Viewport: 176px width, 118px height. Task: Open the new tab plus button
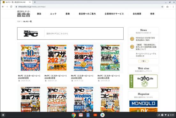35,2
